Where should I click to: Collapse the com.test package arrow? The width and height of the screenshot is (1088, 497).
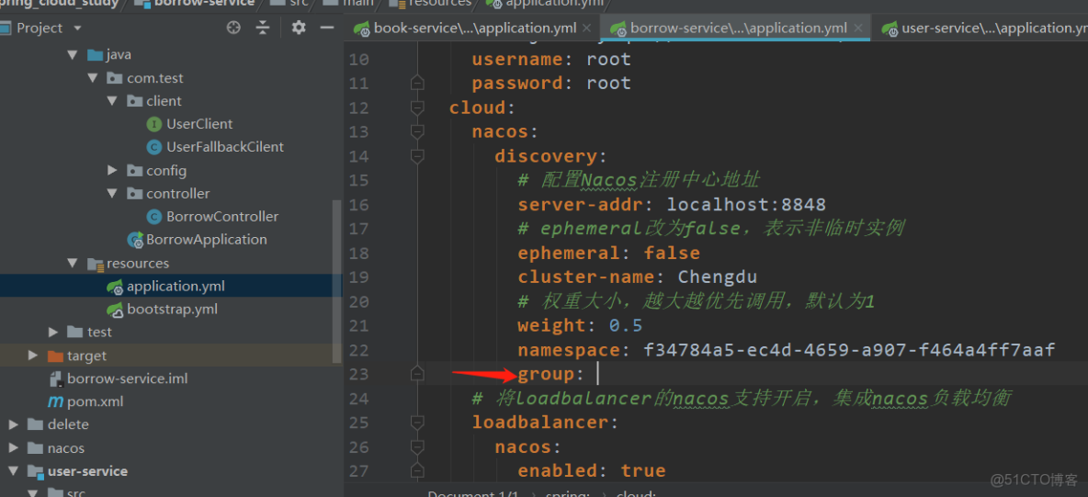[93, 78]
